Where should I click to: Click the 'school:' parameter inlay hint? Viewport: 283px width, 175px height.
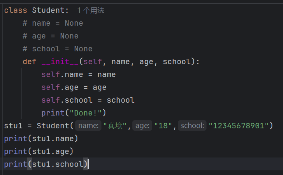point(192,126)
